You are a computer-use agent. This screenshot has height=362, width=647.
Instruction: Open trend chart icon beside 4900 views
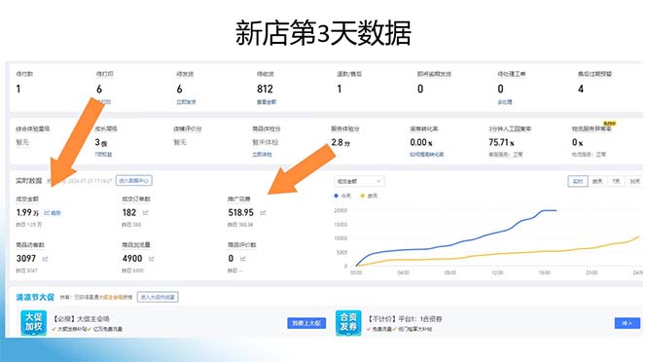tap(152, 259)
